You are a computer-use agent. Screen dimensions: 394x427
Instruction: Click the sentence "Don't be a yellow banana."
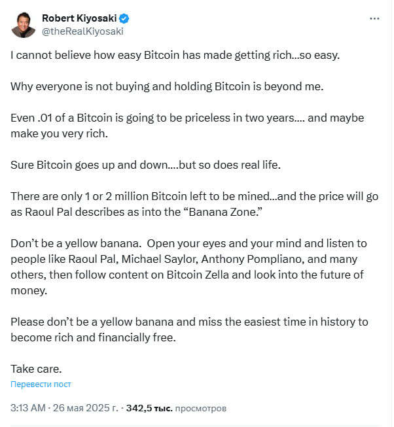point(76,242)
